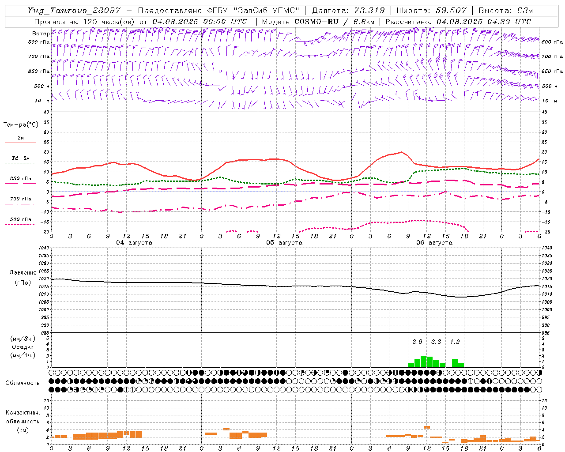
Task: Click the Давление panel label
Action: click(x=23, y=273)
